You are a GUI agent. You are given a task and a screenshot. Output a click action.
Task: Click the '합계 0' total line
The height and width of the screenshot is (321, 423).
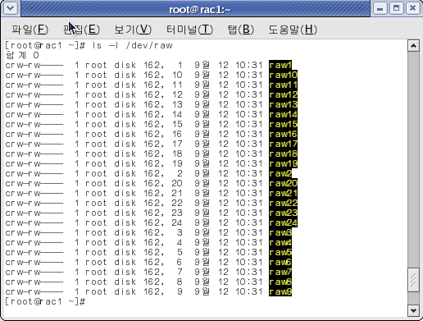click(x=22, y=55)
